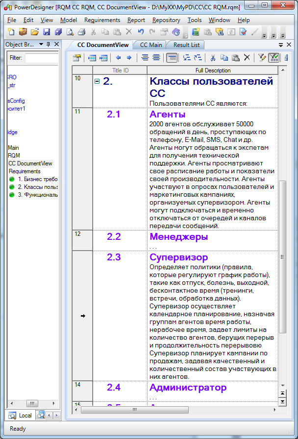The height and width of the screenshot is (439, 298).
Task: Click the document view horizontal scrollbar thumb
Action: coord(135,410)
